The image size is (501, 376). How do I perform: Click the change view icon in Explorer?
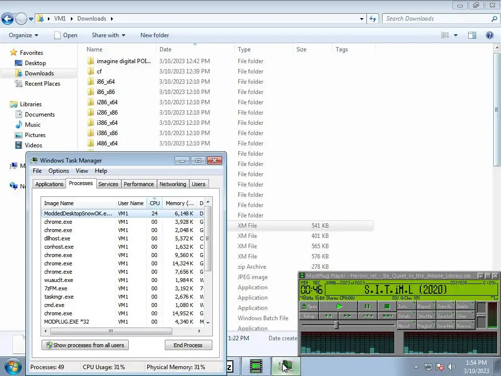click(445, 35)
